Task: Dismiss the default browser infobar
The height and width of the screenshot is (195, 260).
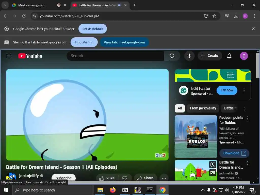Action: coord(253,29)
